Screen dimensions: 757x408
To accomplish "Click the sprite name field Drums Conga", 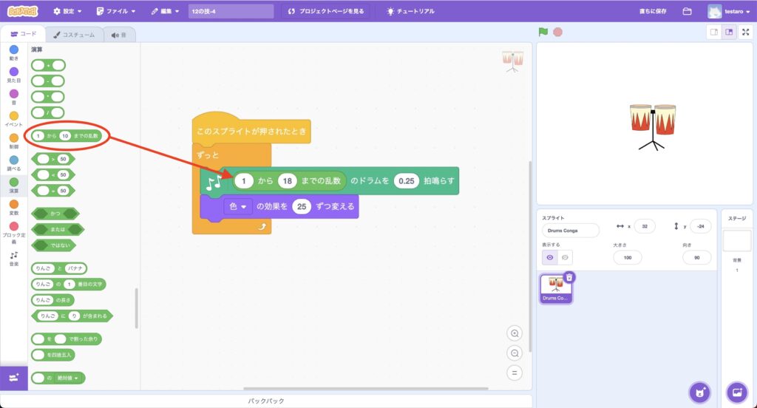I will tap(570, 231).
